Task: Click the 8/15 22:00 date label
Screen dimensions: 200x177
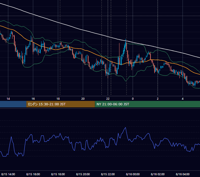Action: pyautogui.click(x=108, y=174)
